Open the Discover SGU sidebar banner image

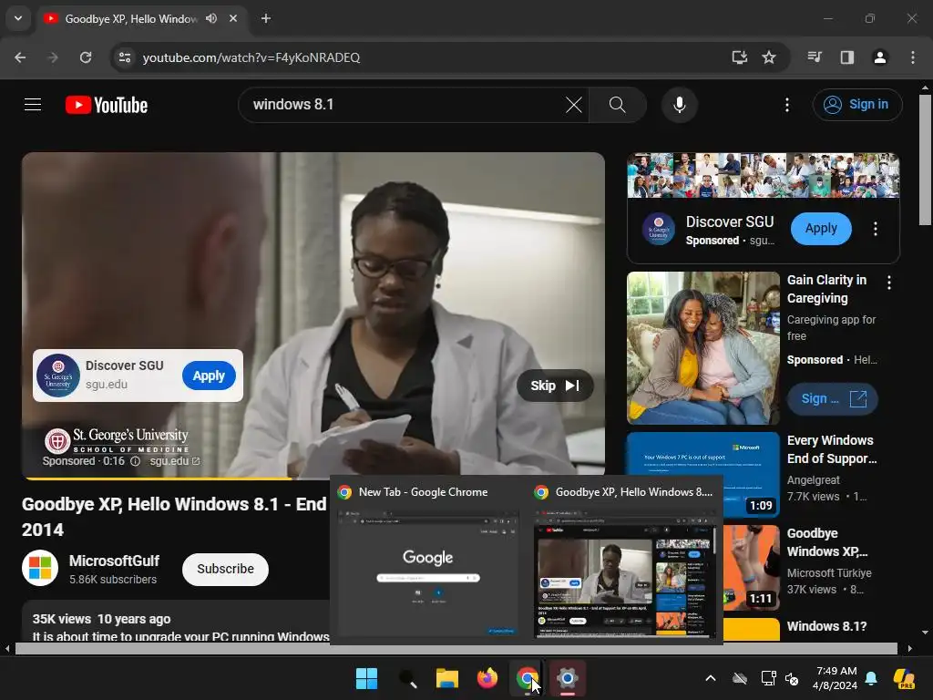pyautogui.click(x=764, y=175)
